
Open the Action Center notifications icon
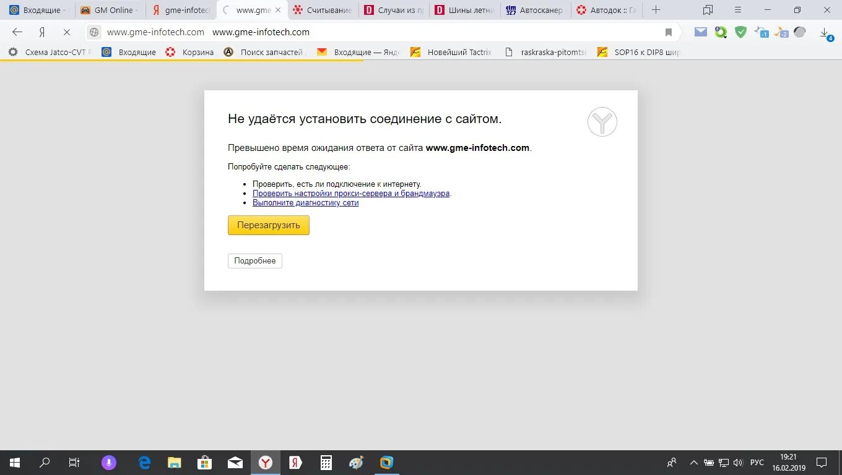tap(822, 463)
